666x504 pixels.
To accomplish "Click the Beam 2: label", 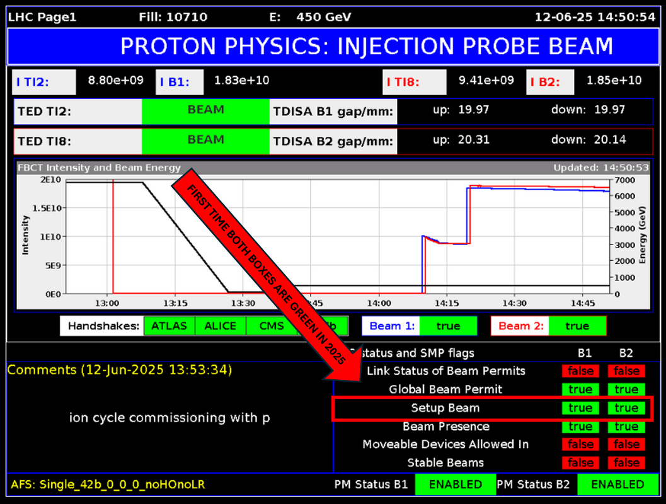I will click(x=520, y=326).
